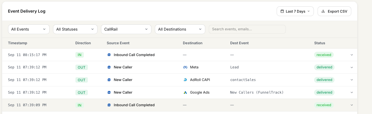Click Inbound Call Completed at 07:39:09 PM
372x114 pixels.
pyautogui.click(x=134, y=105)
